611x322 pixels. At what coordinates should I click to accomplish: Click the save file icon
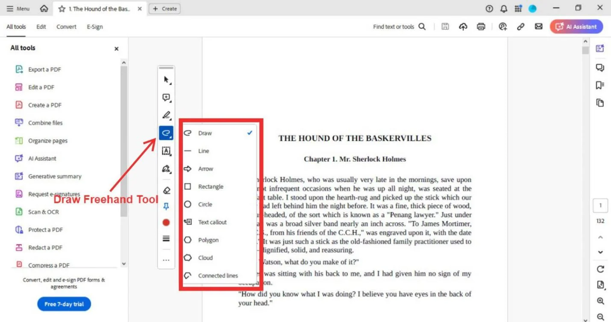(445, 26)
